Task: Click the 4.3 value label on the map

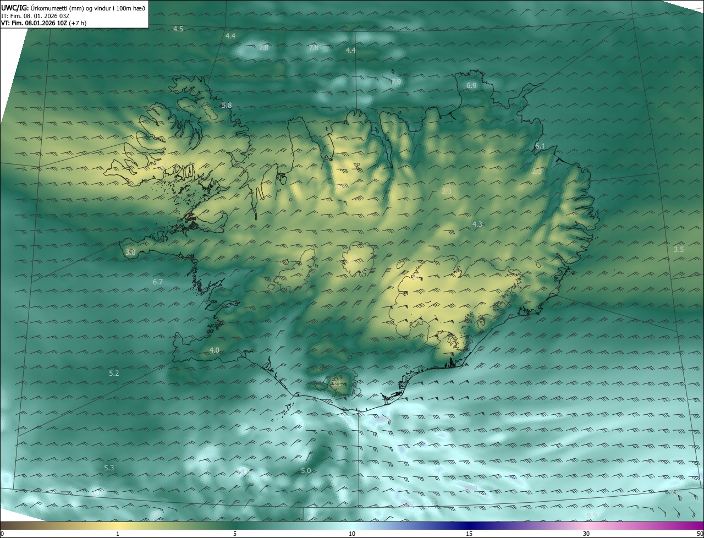Action: click(x=477, y=224)
